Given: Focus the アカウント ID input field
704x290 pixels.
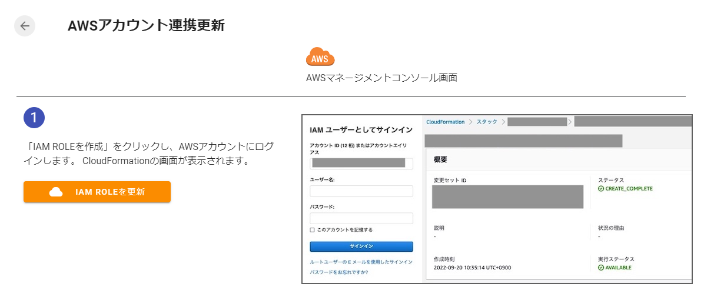Looking at the screenshot, I should (361, 163).
